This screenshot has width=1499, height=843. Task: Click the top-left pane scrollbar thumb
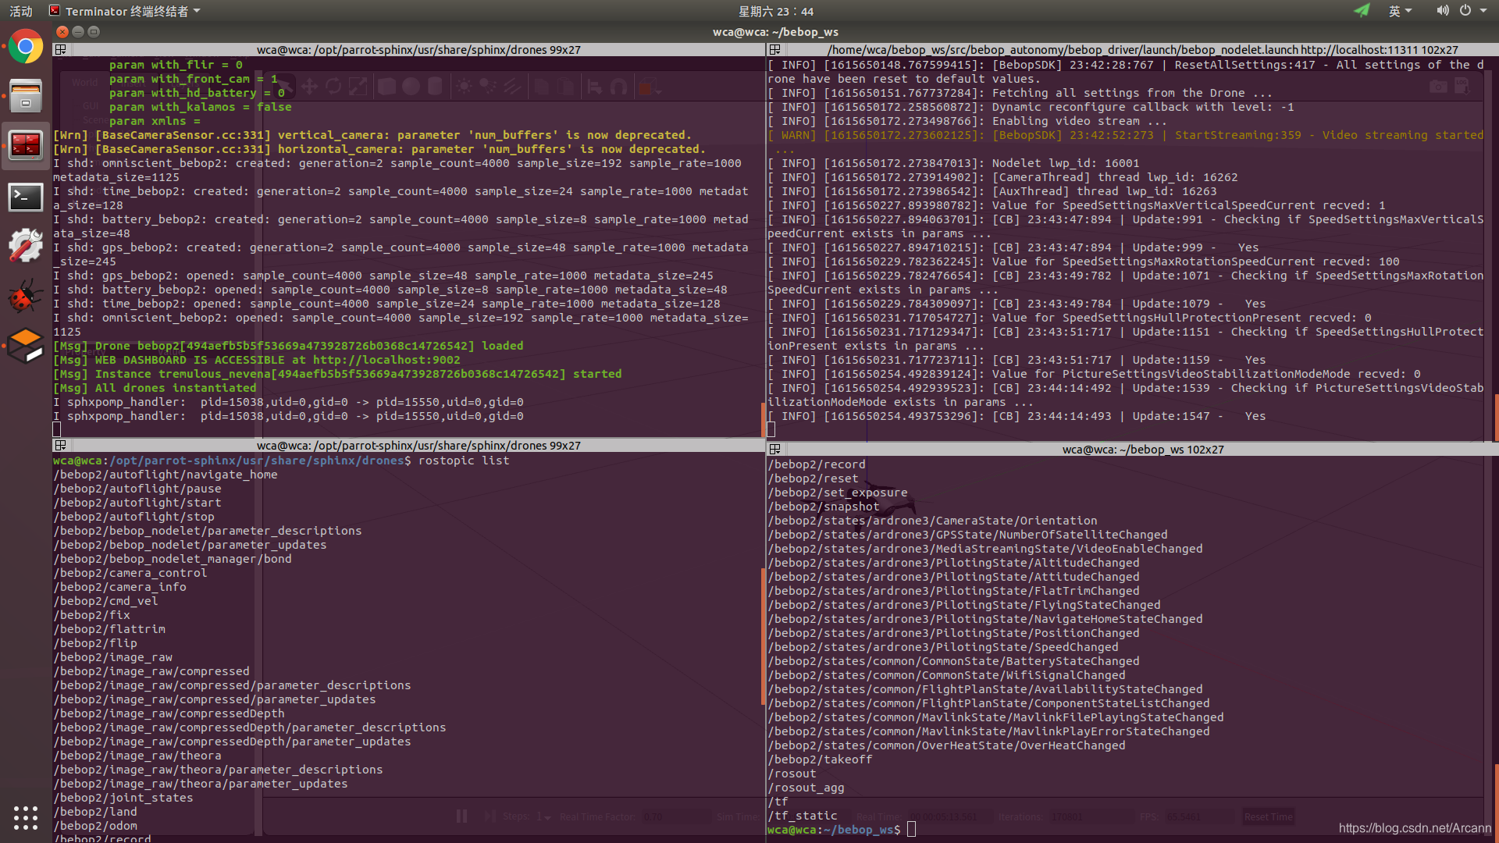(763, 419)
